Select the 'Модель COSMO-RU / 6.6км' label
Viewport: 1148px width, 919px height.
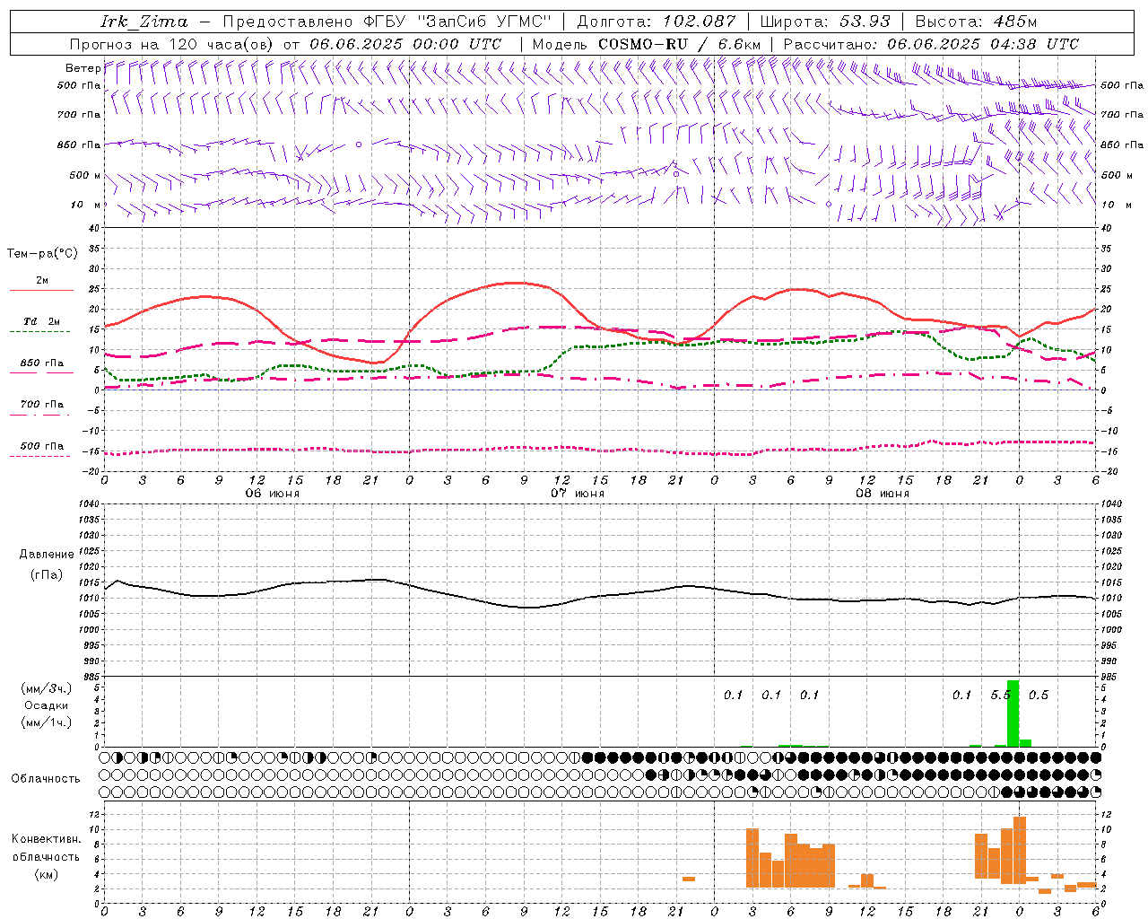pos(646,44)
